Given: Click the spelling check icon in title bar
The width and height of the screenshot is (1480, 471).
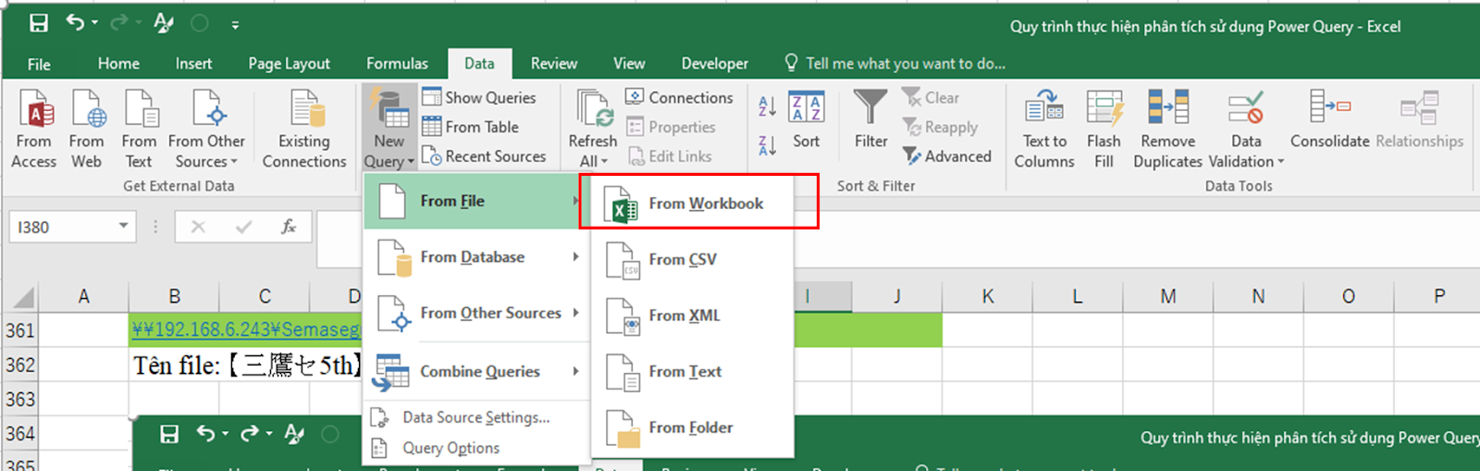Looking at the screenshot, I should pos(164,23).
